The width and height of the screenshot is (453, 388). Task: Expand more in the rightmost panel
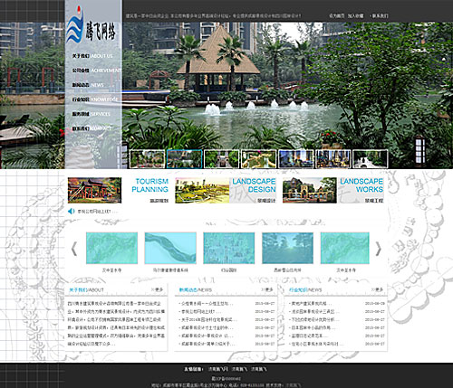[x=377, y=289]
